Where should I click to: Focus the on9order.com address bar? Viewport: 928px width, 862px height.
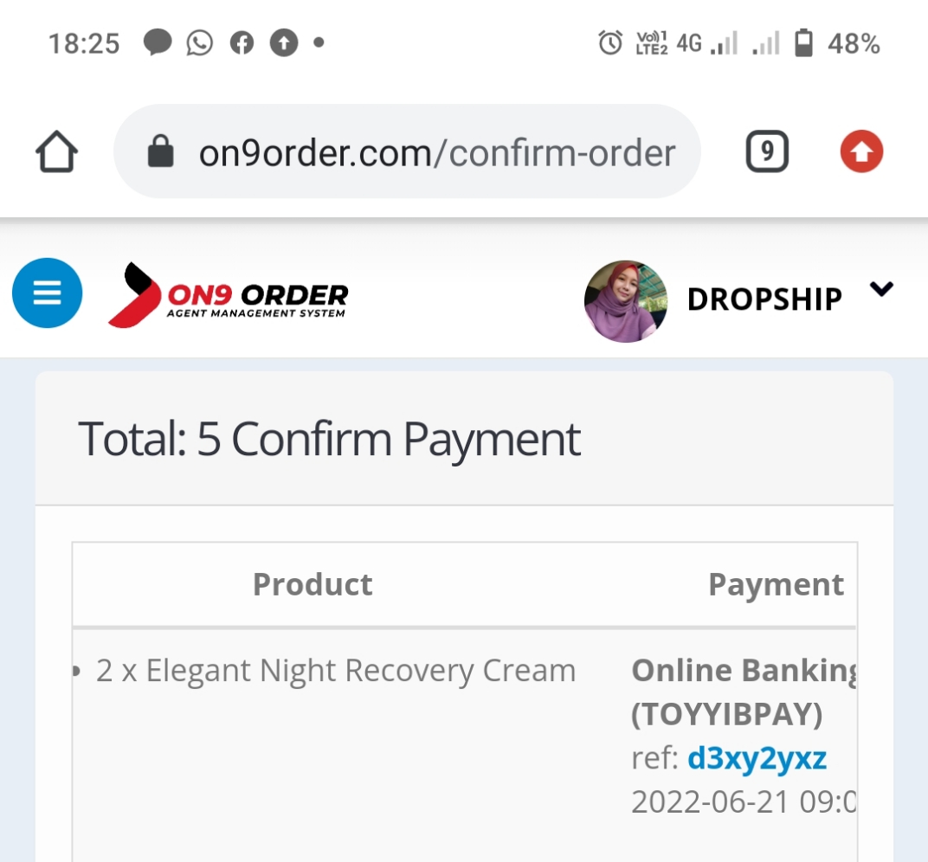pos(407,151)
